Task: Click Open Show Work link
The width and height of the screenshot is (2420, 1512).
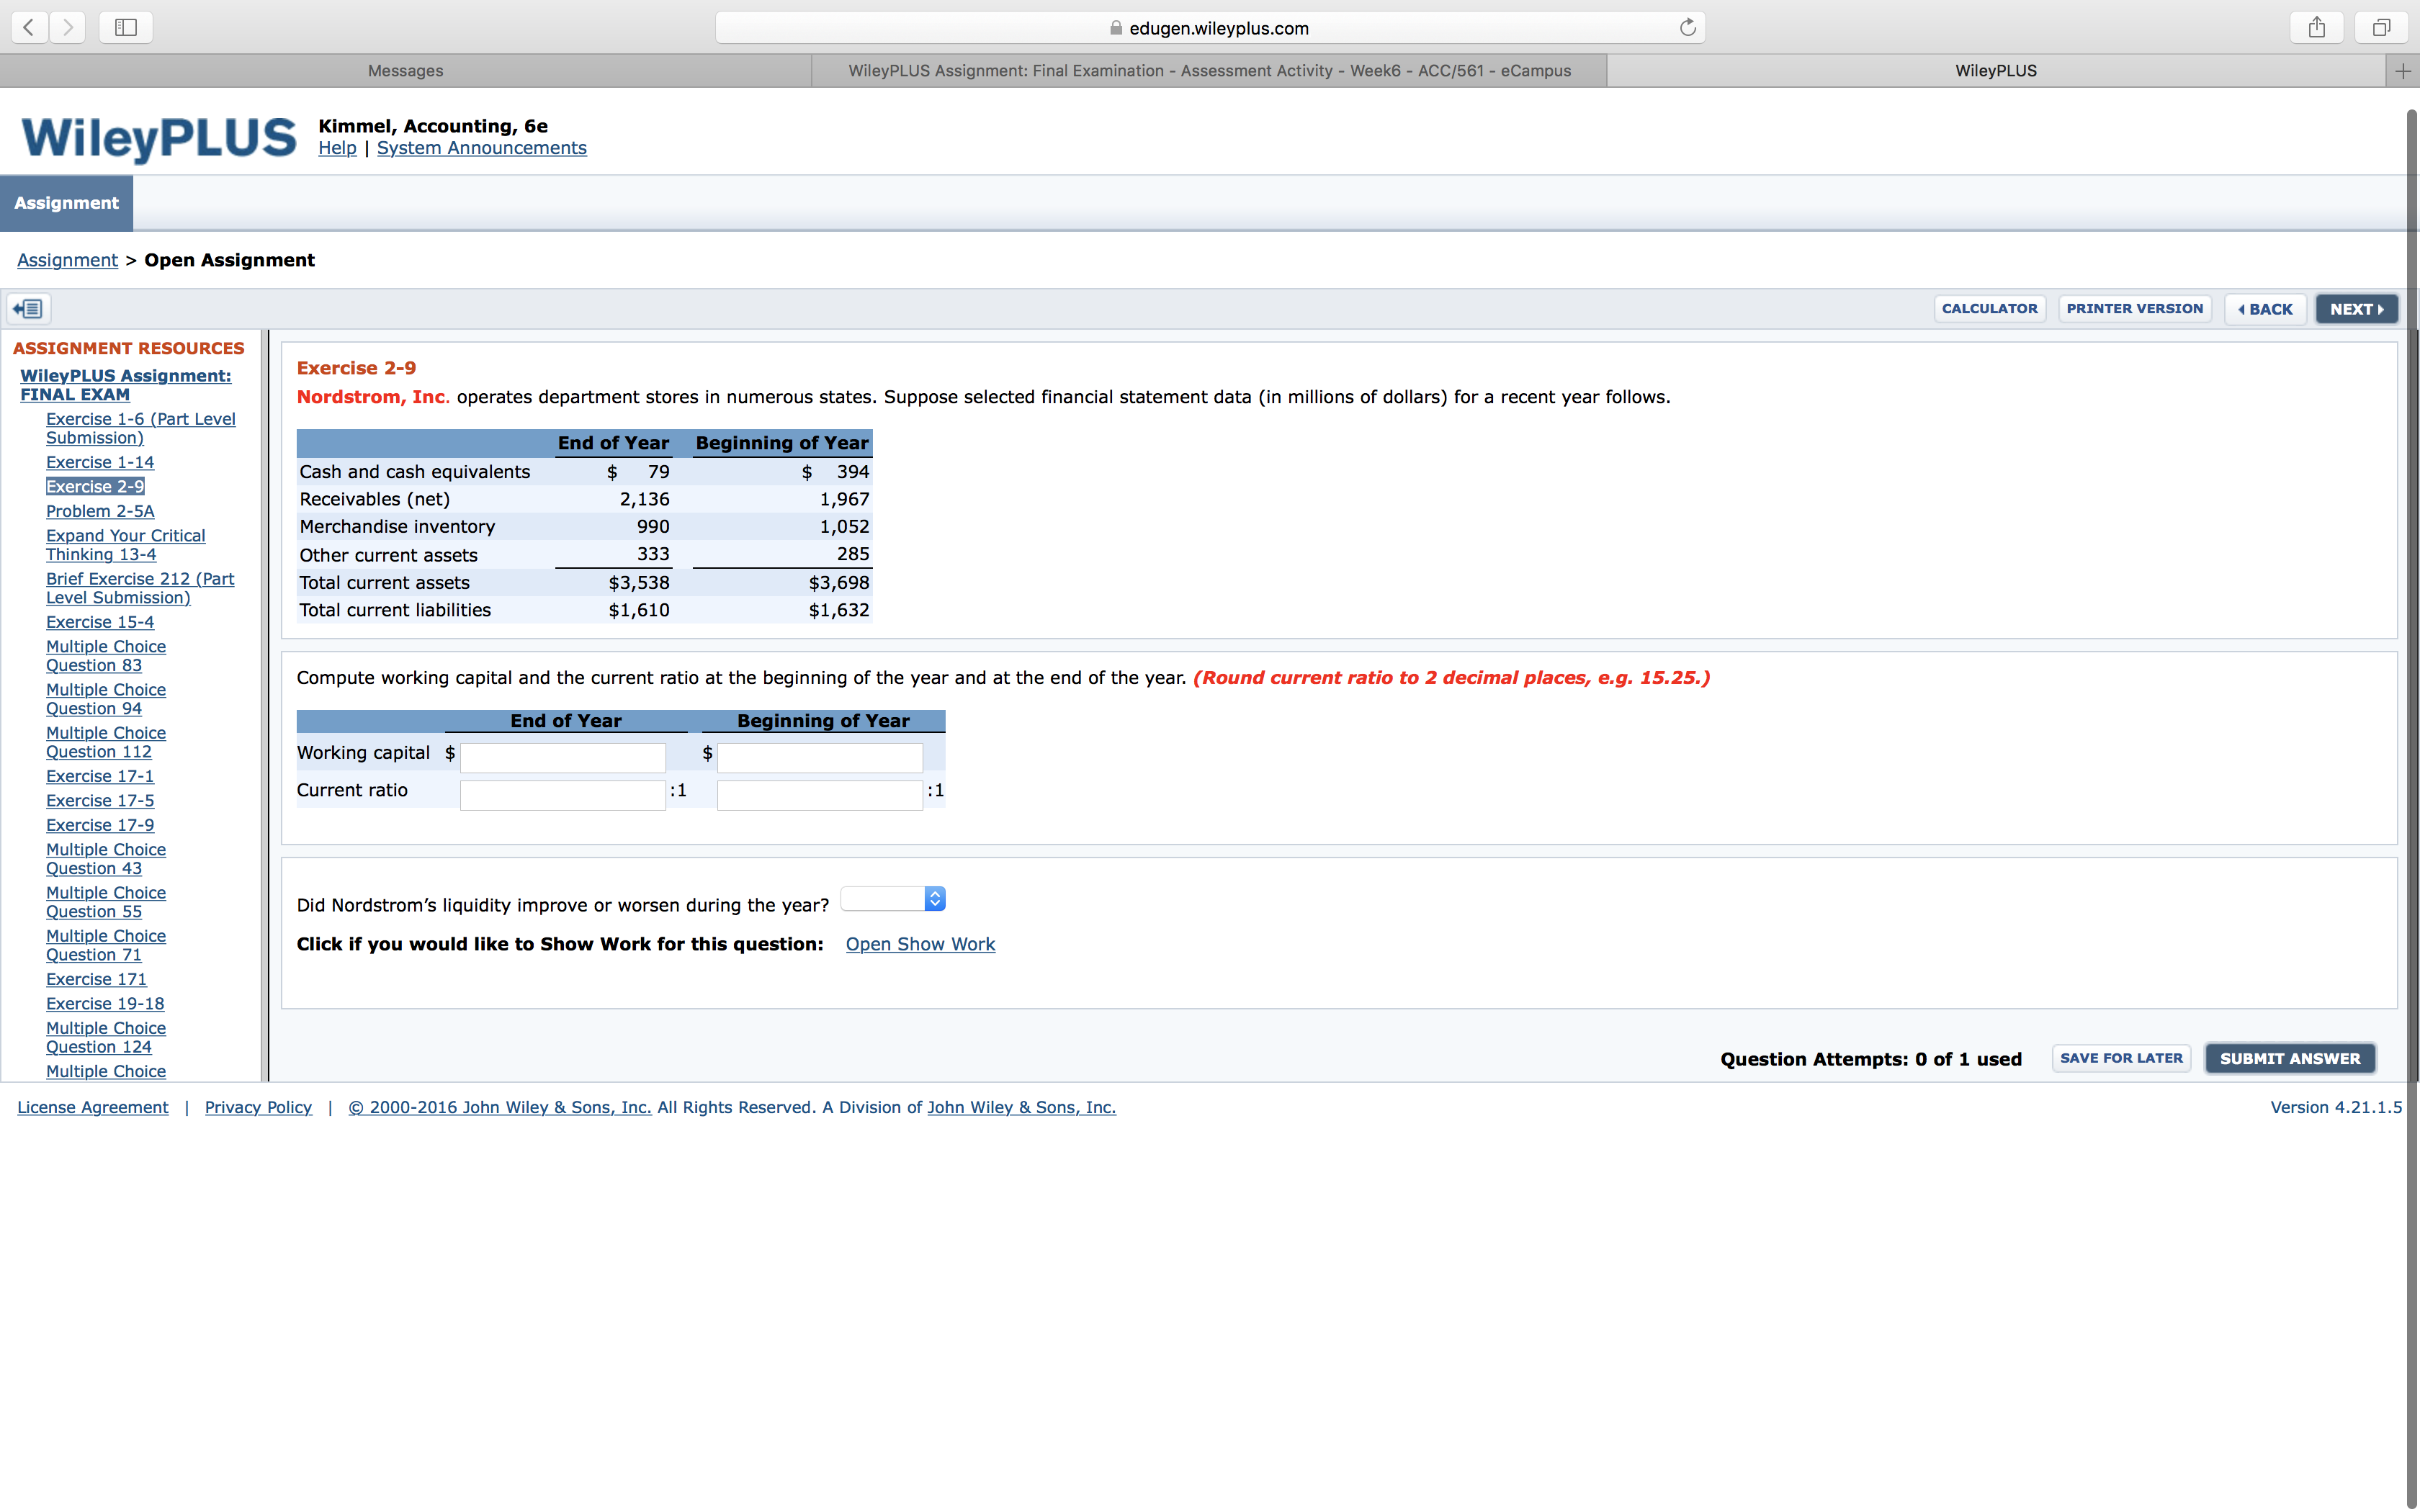Action: tap(920, 944)
